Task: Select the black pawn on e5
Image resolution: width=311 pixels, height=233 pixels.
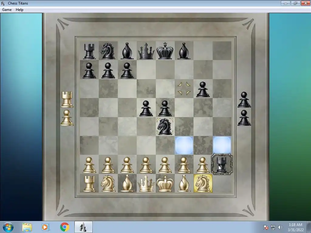Action: pos(165,108)
